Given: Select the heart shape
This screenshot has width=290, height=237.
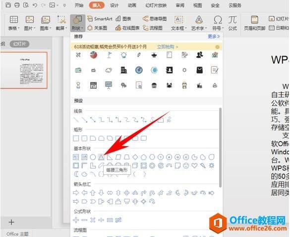Looking at the screenshot, I should pyautogui.click(x=194, y=165).
